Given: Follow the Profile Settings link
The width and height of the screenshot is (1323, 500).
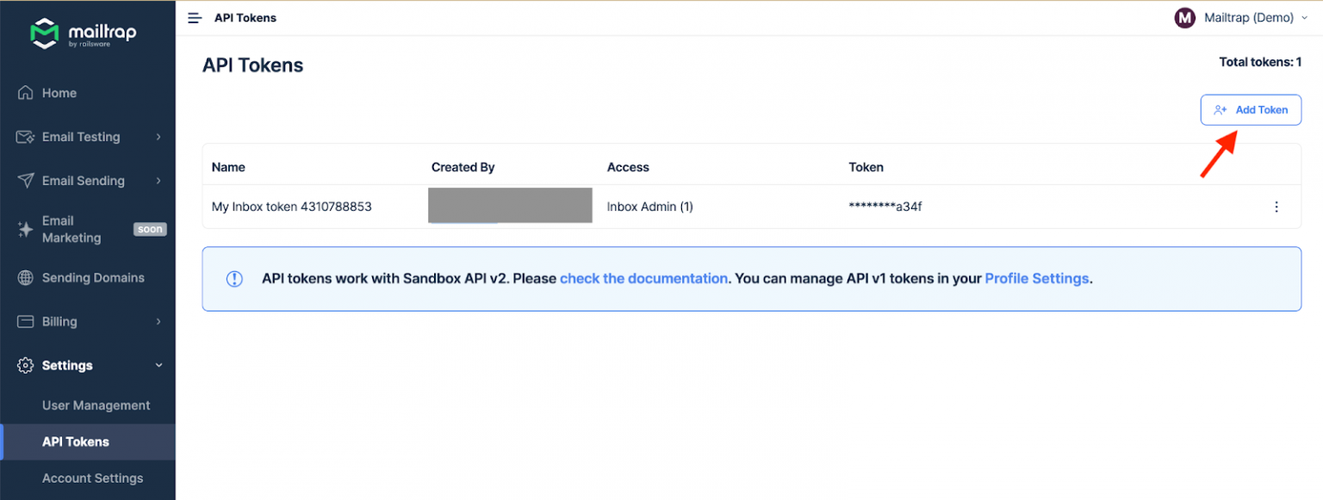Looking at the screenshot, I should coord(1036,279).
